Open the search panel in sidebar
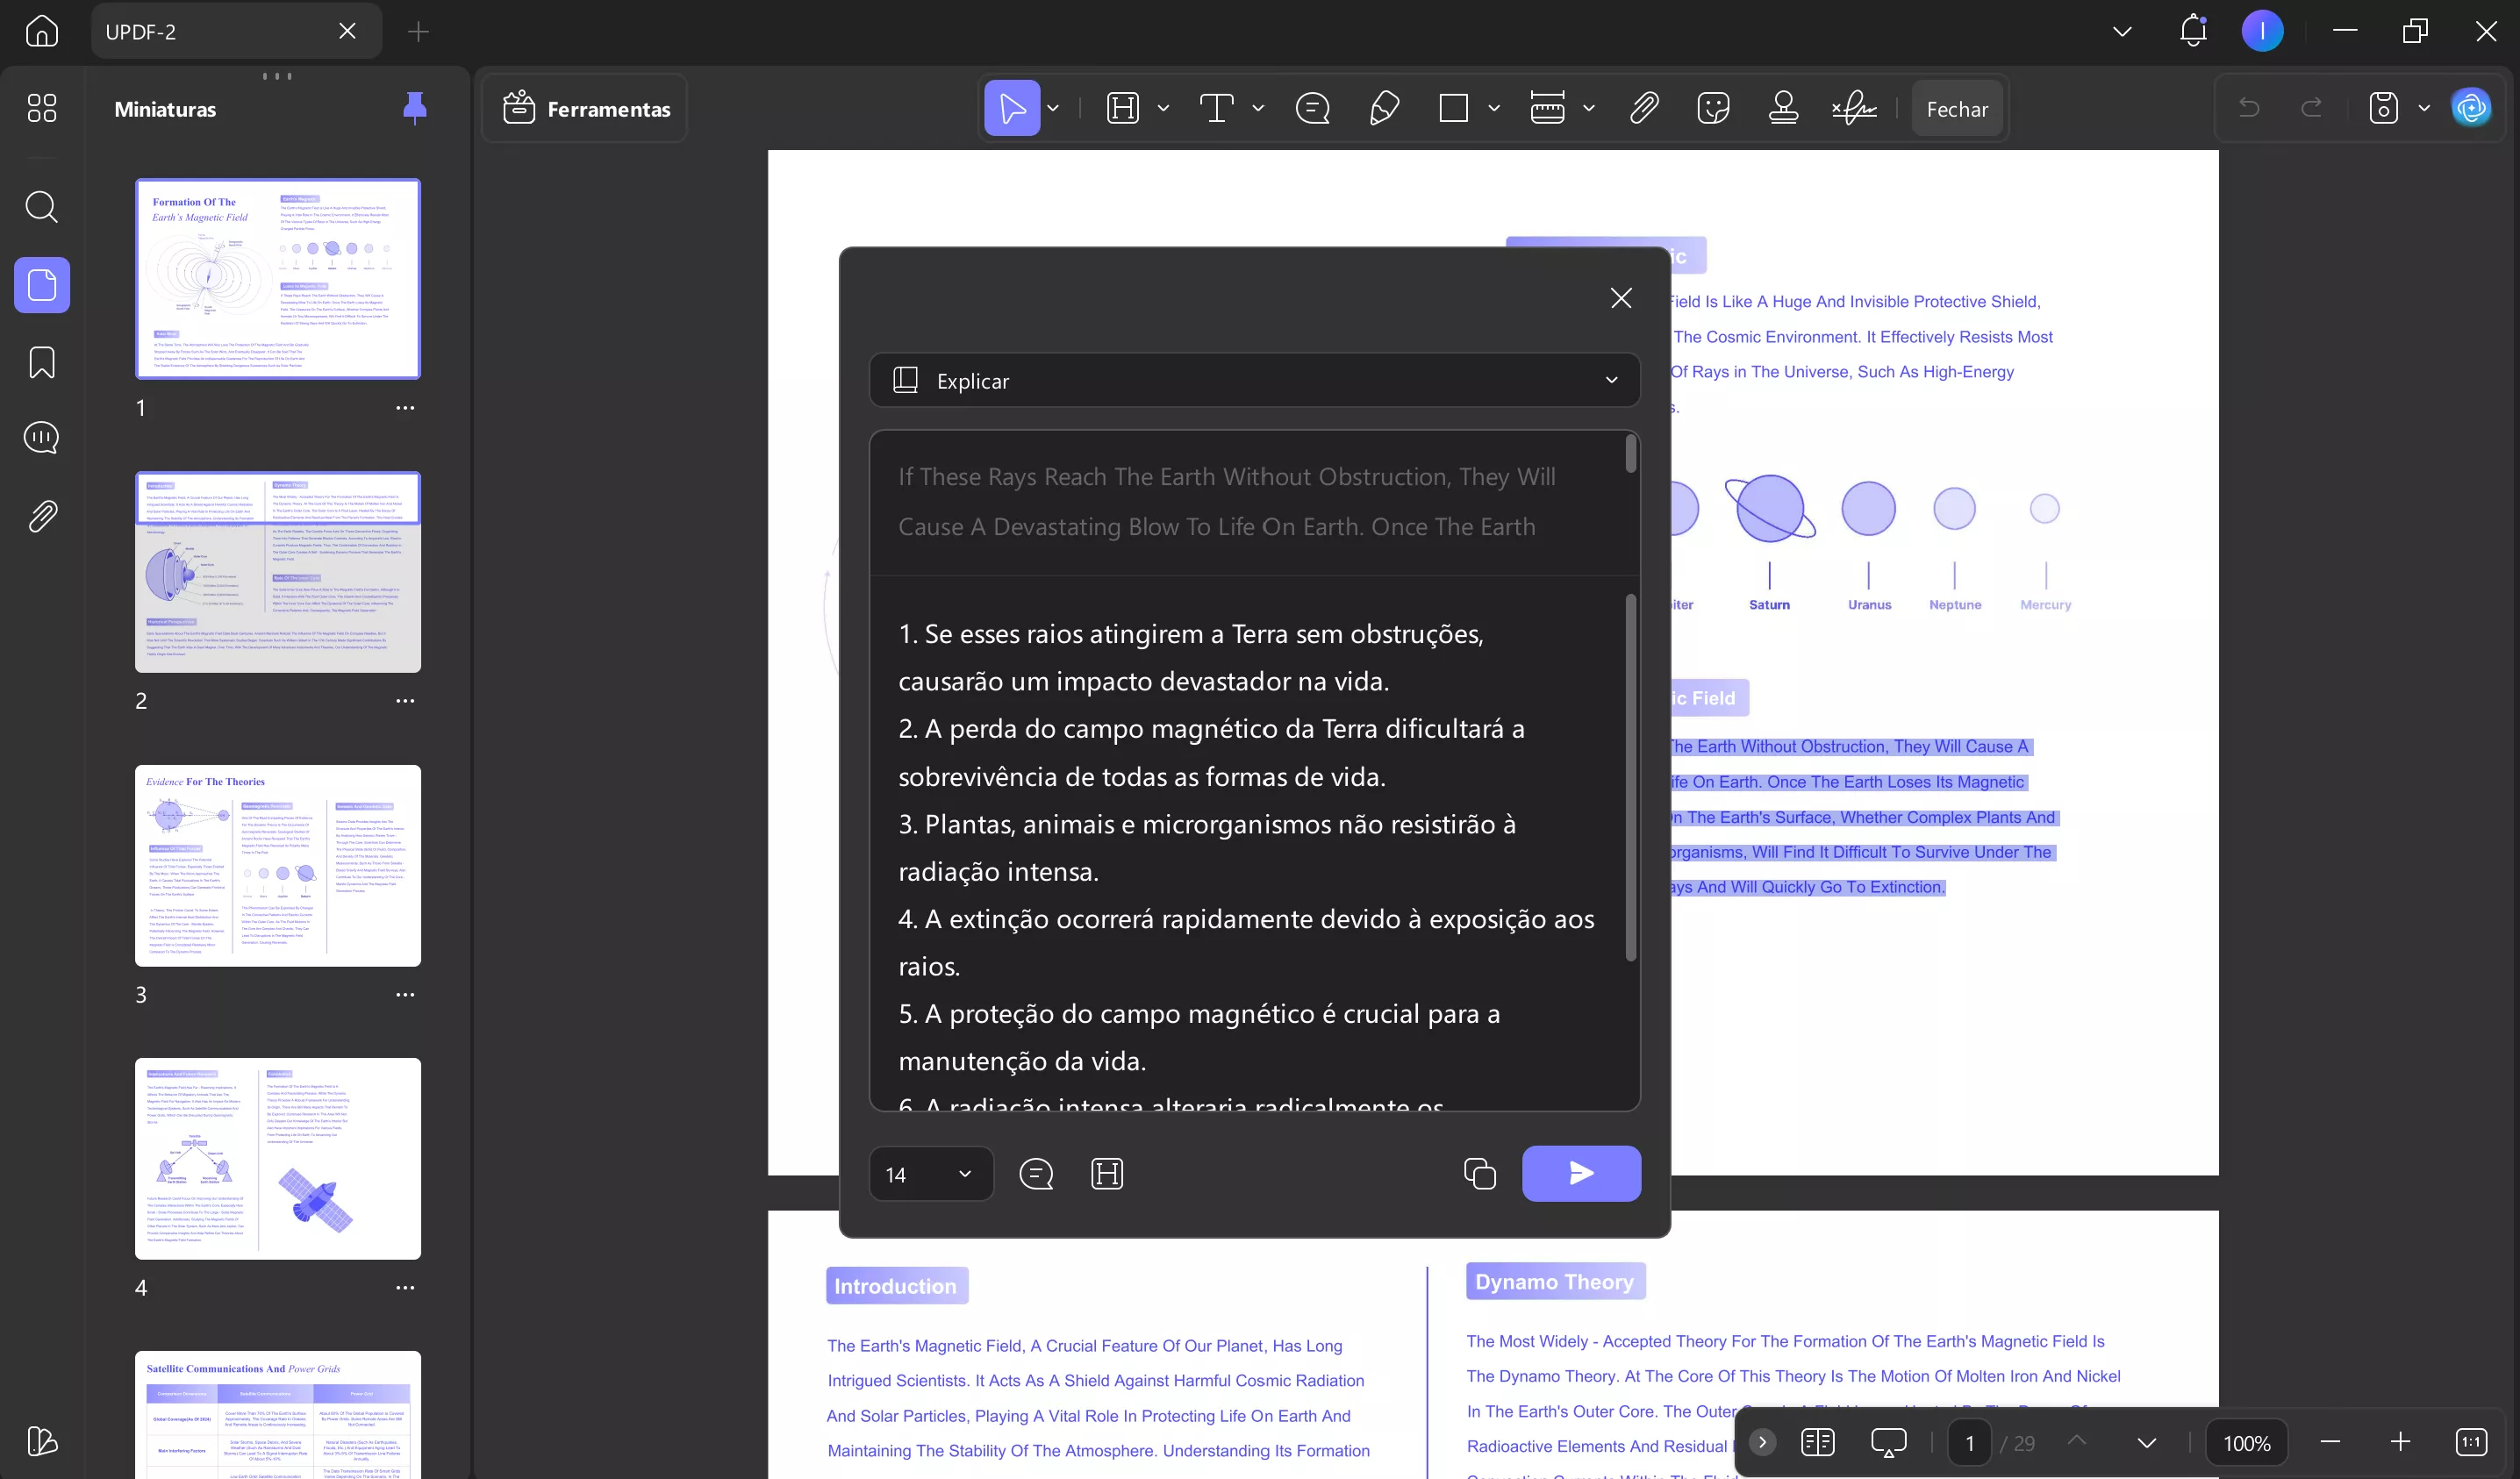Screen dimensions: 2520x1479 tap(41, 207)
